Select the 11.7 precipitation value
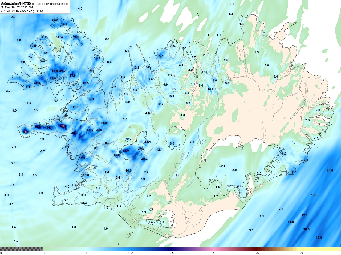Image resolution: width=341 pixels, height=255 pixels. (60, 37)
